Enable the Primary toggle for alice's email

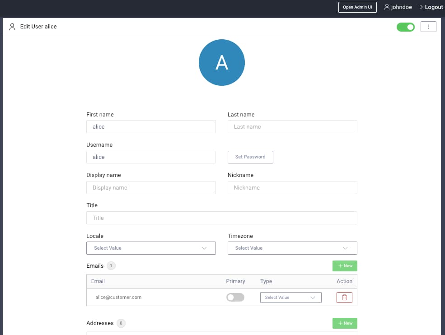click(x=235, y=298)
